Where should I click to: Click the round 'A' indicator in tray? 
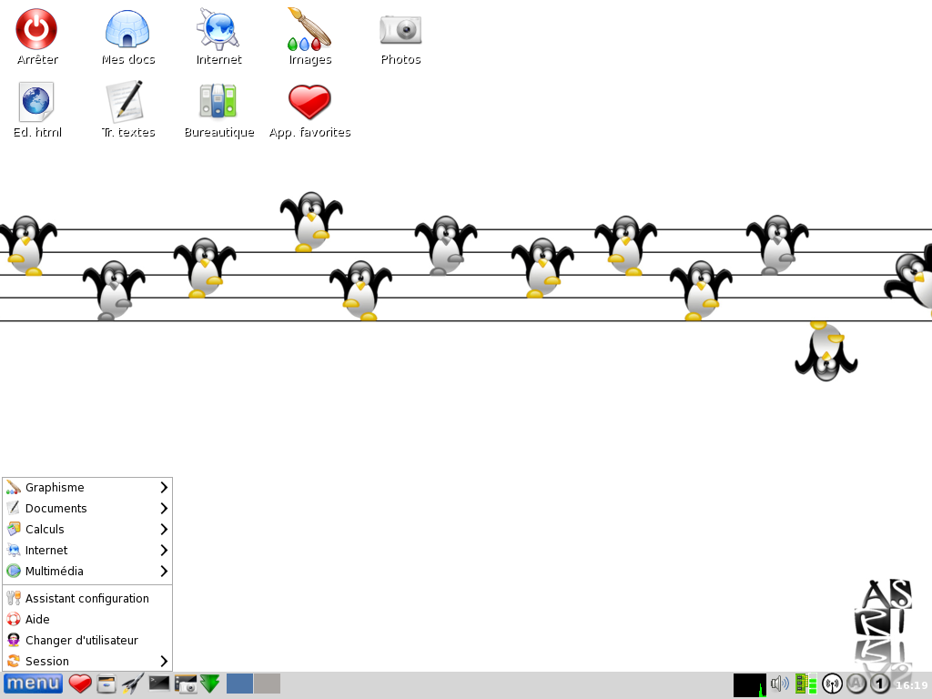point(856,684)
